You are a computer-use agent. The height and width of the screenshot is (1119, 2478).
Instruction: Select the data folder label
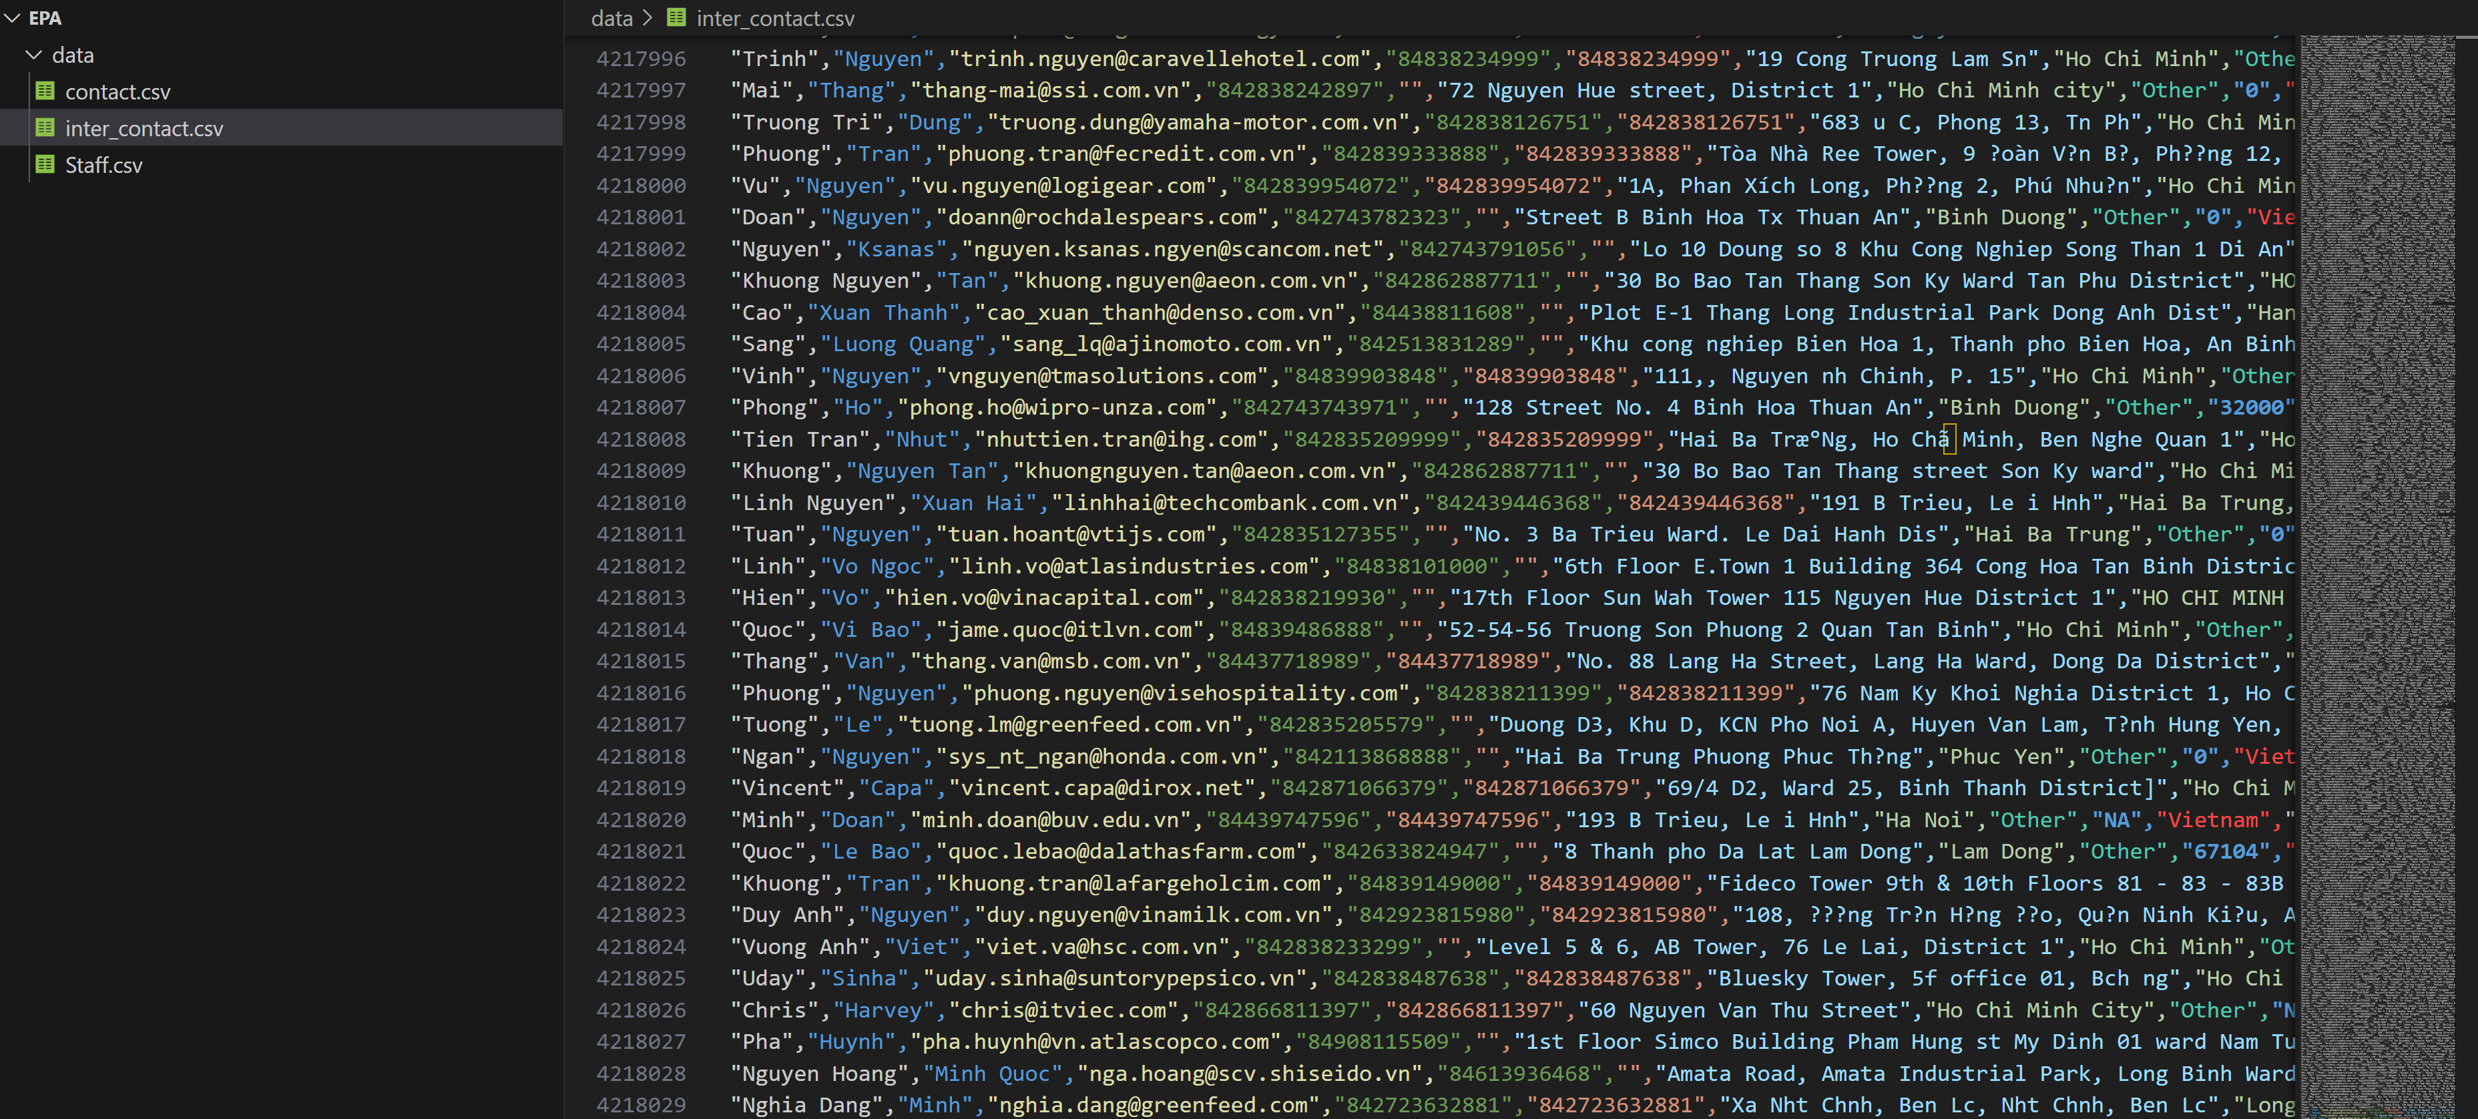(x=72, y=55)
